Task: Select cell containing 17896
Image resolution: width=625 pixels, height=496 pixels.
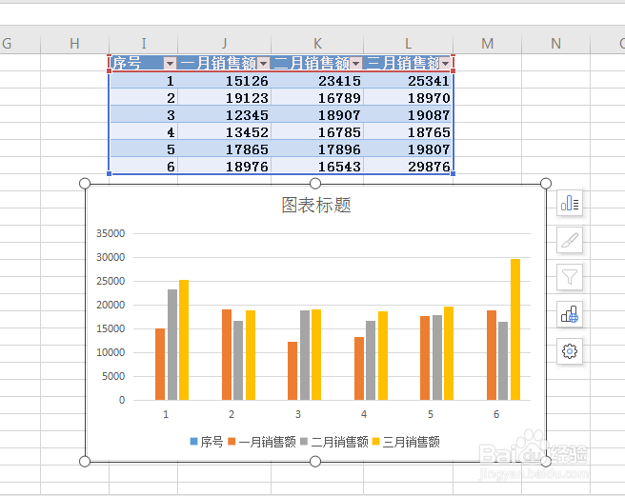Action: click(317, 149)
